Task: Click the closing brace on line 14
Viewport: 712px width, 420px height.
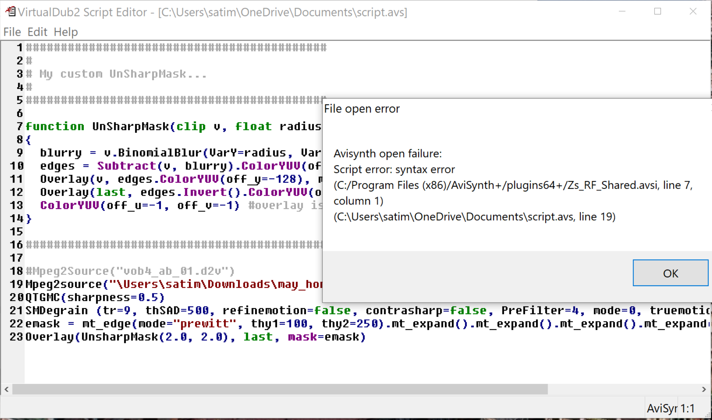Action: 29,218
